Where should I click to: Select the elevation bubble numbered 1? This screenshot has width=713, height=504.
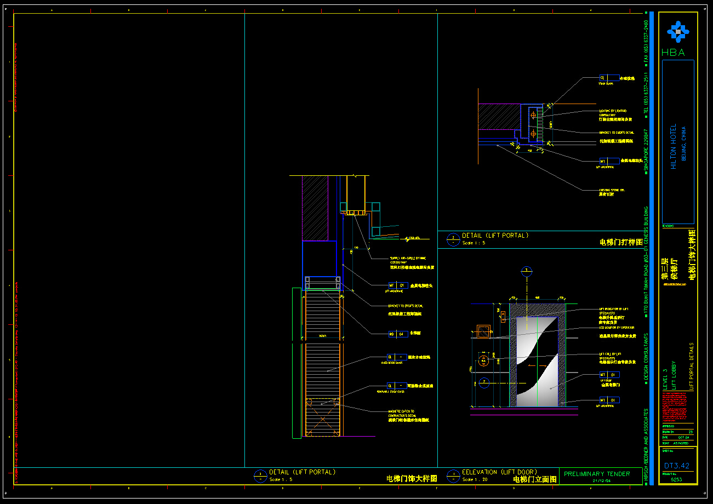click(453, 476)
